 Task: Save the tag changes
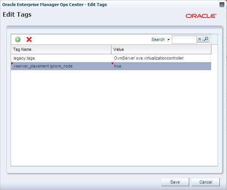pos(175,182)
